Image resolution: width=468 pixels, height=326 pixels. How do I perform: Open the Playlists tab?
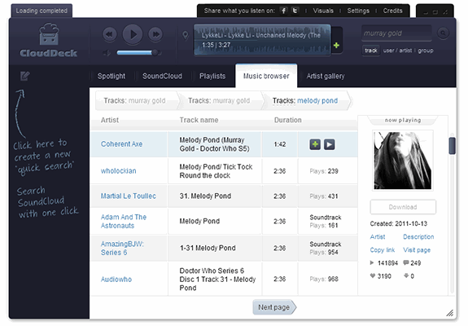tap(212, 76)
